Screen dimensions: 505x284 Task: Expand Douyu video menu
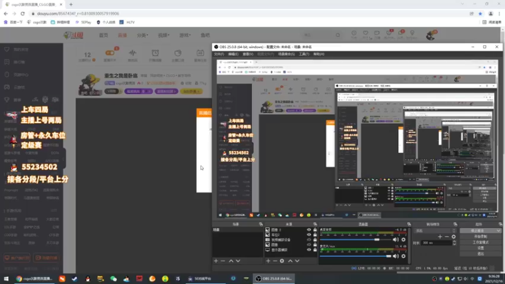pos(163,35)
